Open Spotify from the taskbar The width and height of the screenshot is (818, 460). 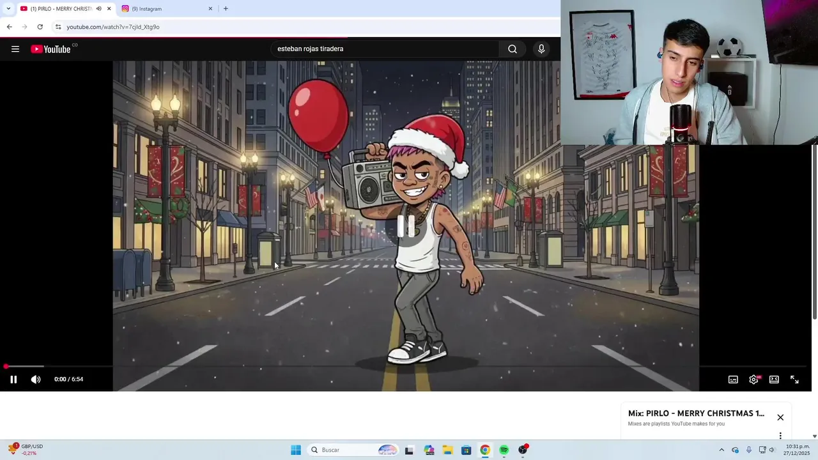[504, 450]
